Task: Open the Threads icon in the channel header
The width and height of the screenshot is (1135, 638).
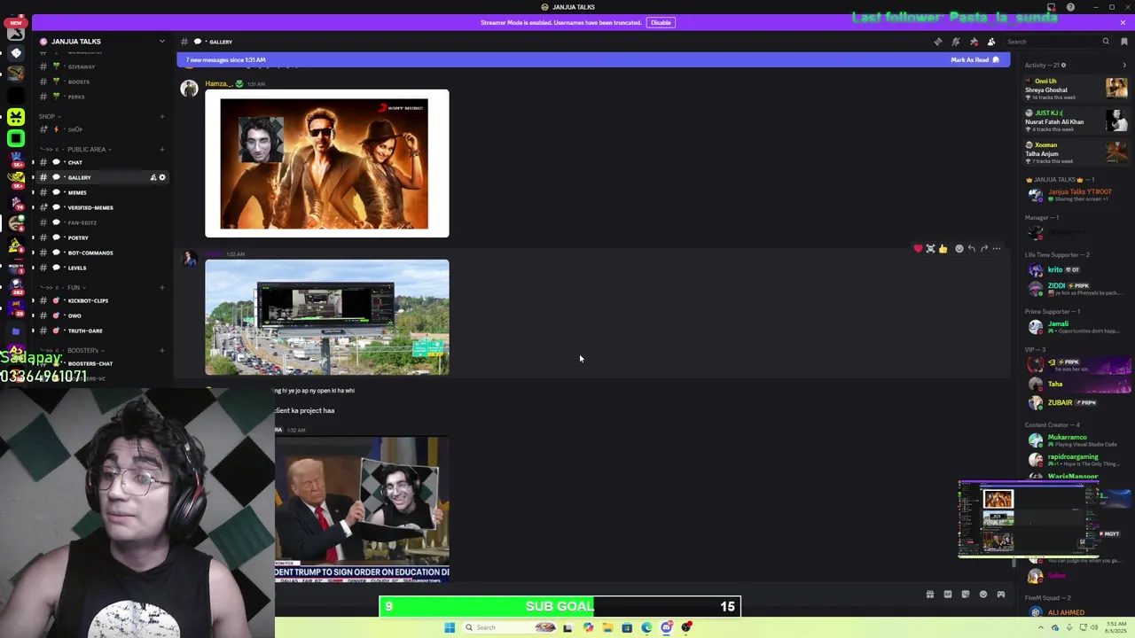Action: tap(938, 42)
